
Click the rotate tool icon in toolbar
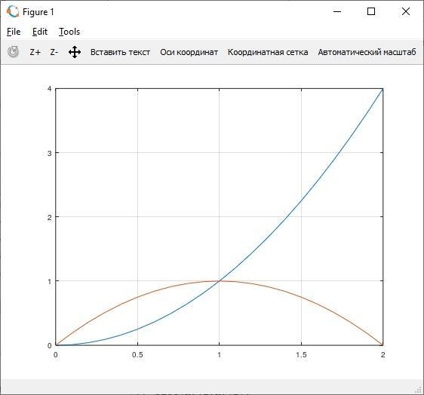pyautogui.click(x=13, y=51)
